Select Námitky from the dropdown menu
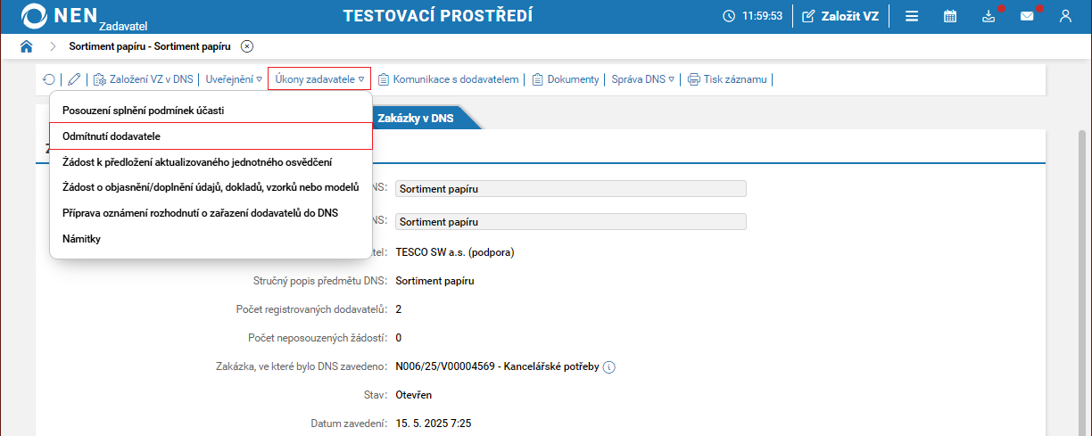The image size is (1092, 436). pos(83,239)
